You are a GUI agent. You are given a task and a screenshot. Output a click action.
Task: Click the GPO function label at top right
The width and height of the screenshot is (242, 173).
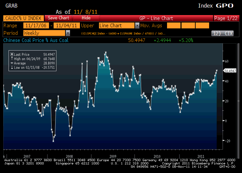click(225, 6)
